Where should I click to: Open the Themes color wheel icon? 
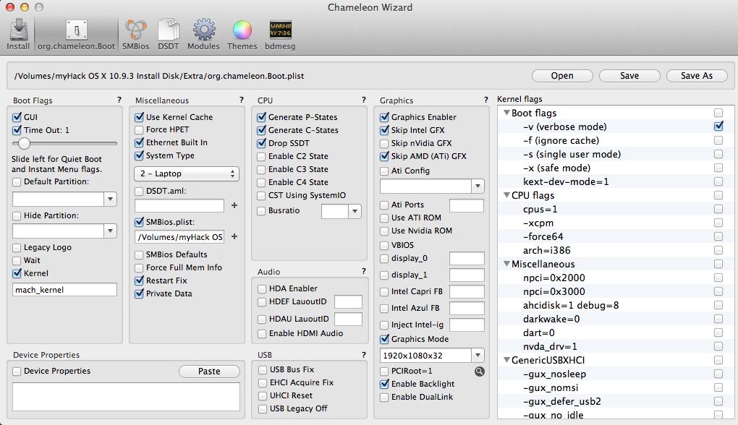242,34
